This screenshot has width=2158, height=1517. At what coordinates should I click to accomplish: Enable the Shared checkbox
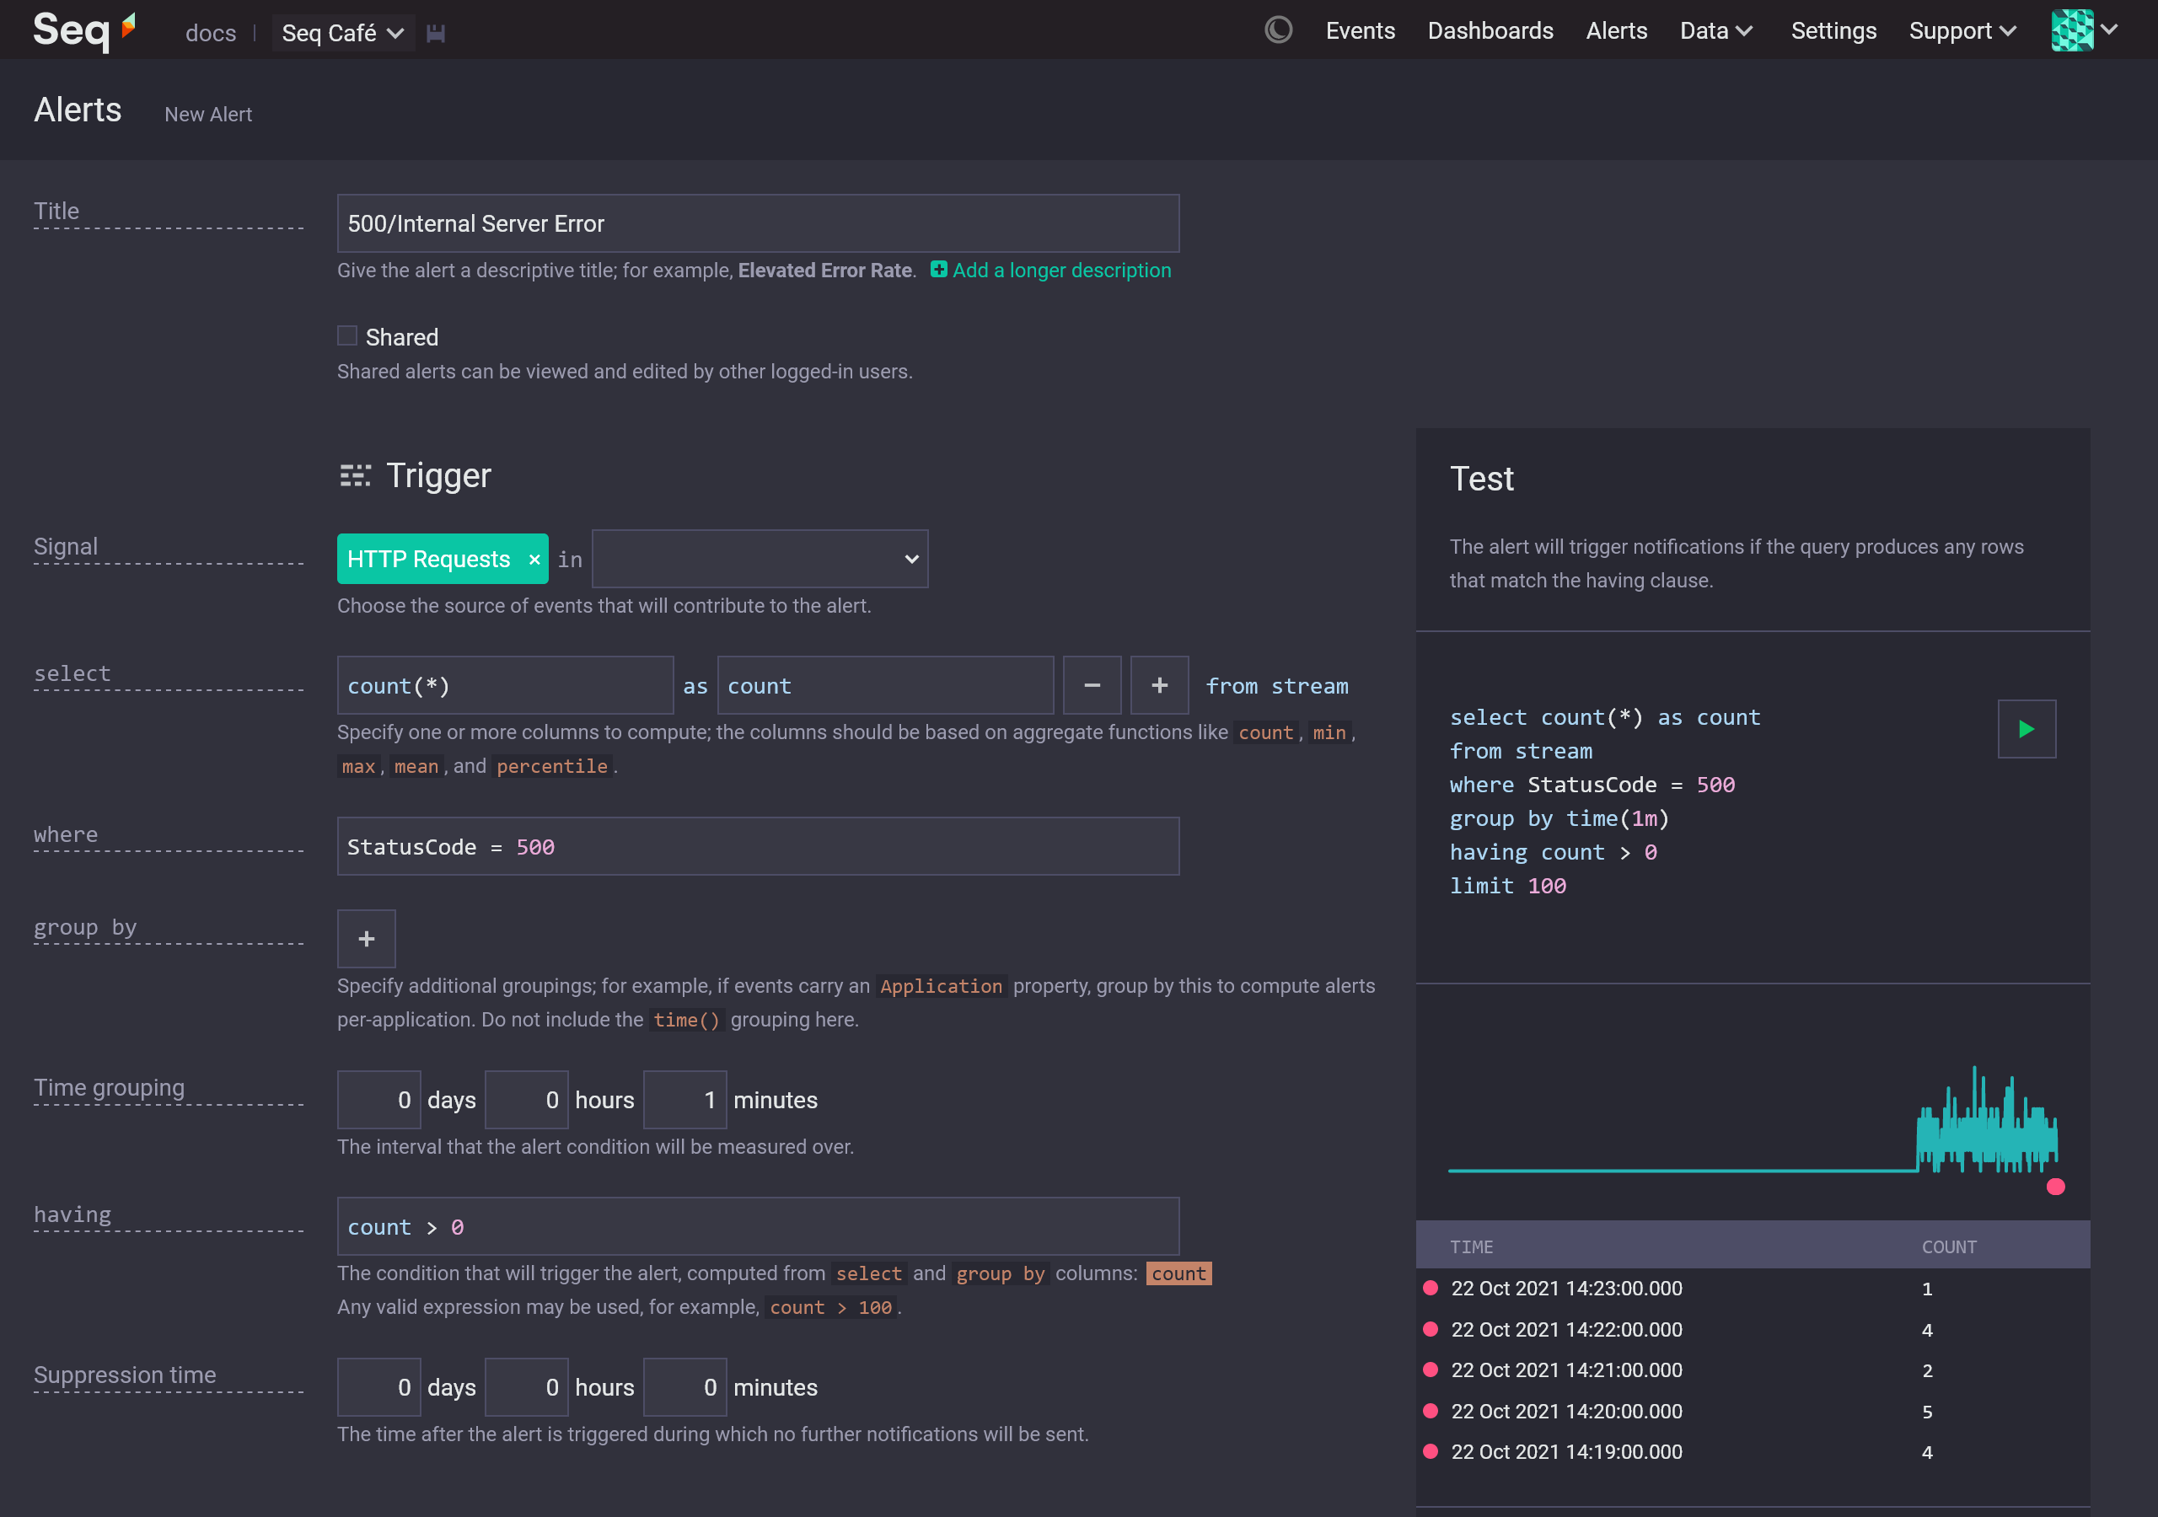pos(346,335)
